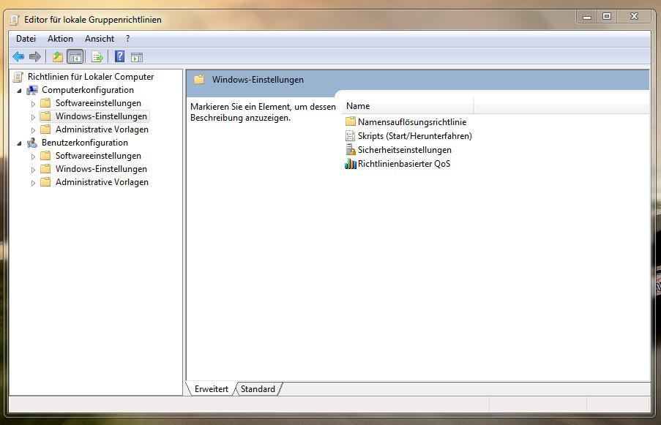Select Sicherheitseinstellungen list entry
Image resolution: width=661 pixels, height=425 pixels.
[x=404, y=150]
